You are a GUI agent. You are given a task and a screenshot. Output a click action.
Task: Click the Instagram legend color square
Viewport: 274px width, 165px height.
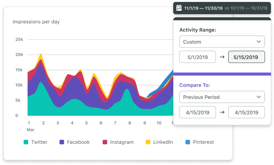105,142
